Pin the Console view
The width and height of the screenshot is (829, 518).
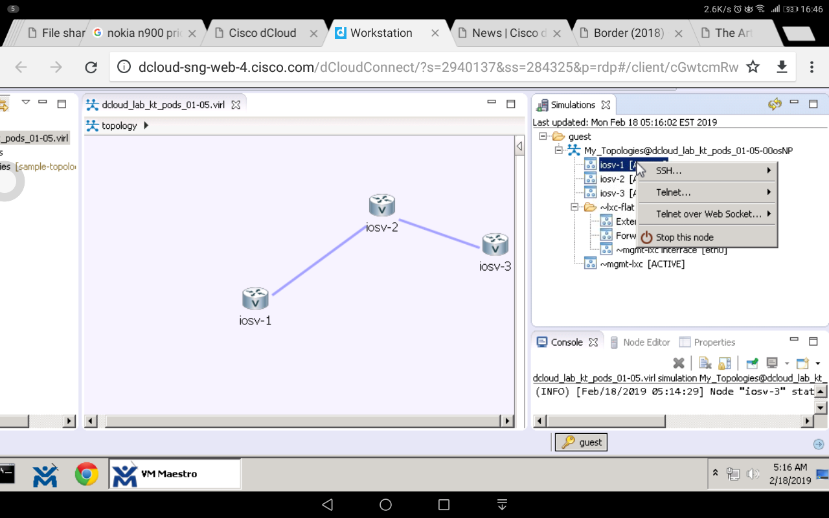[752, 363]
